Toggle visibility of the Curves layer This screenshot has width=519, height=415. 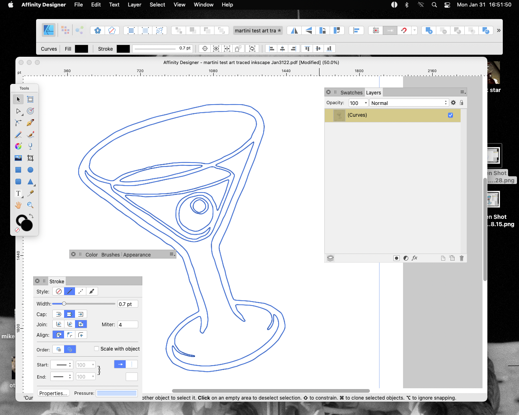click(x=450, y=115)
